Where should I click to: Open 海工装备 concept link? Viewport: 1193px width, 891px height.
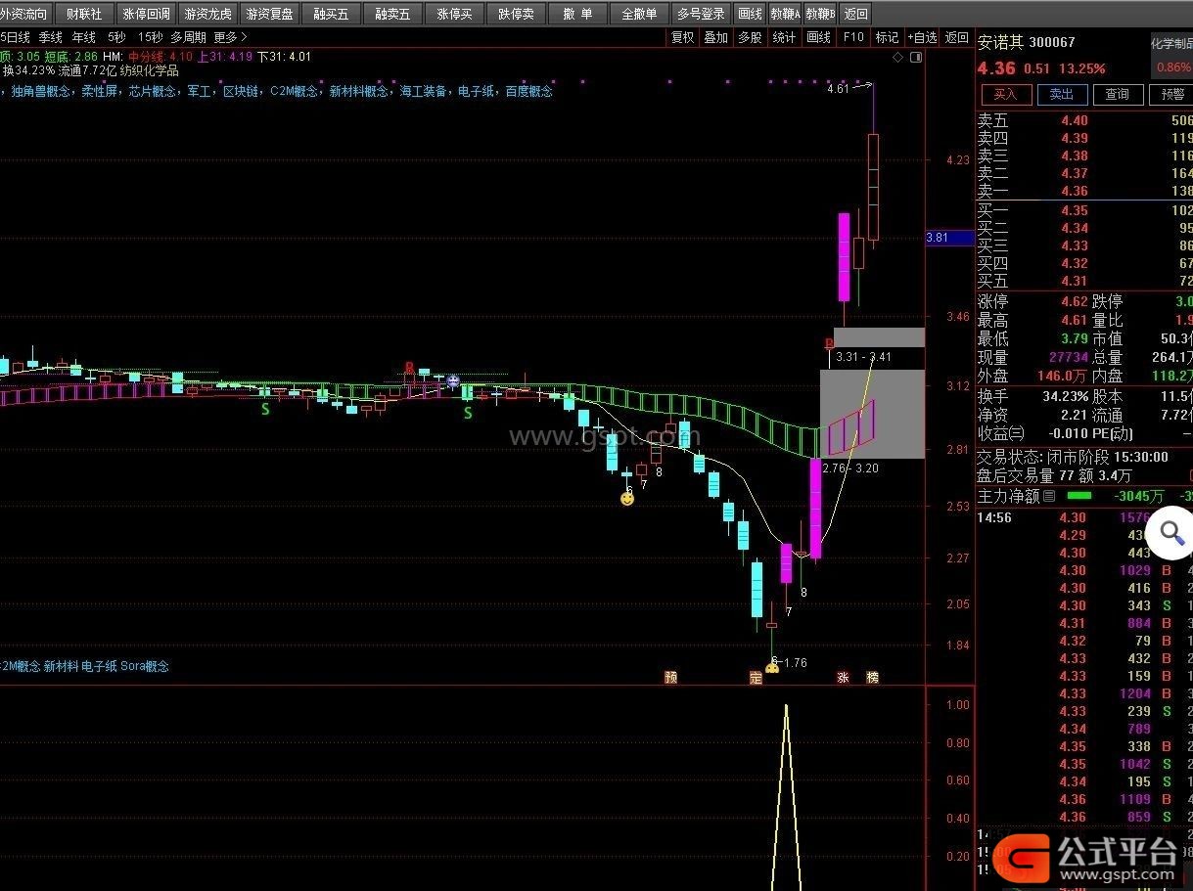[424, 91]
